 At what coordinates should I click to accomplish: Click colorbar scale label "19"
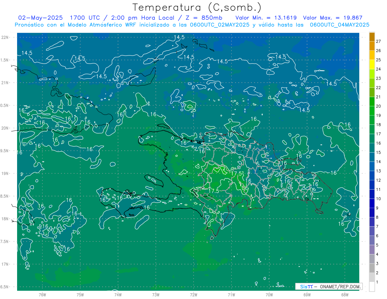pyautogui.click(x=378, y=115)
